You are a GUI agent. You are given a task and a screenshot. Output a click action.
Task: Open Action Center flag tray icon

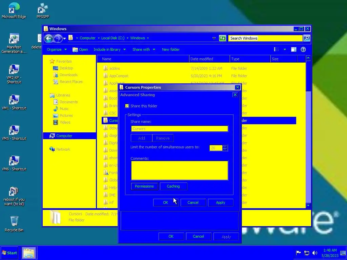(x=298, y=253)
